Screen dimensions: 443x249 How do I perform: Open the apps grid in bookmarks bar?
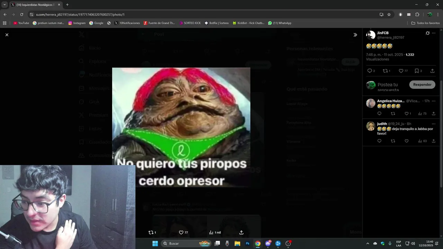pos(4,23)
